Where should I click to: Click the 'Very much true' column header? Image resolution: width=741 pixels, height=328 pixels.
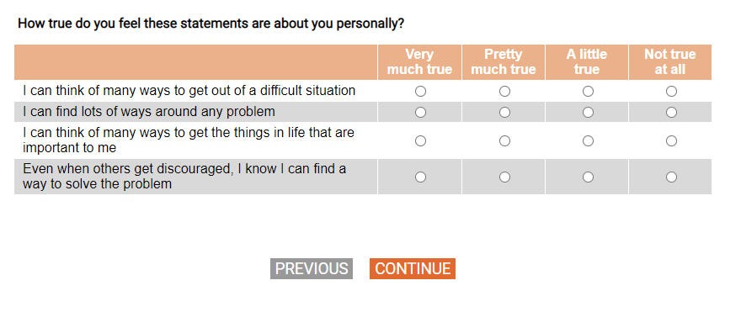419,62
